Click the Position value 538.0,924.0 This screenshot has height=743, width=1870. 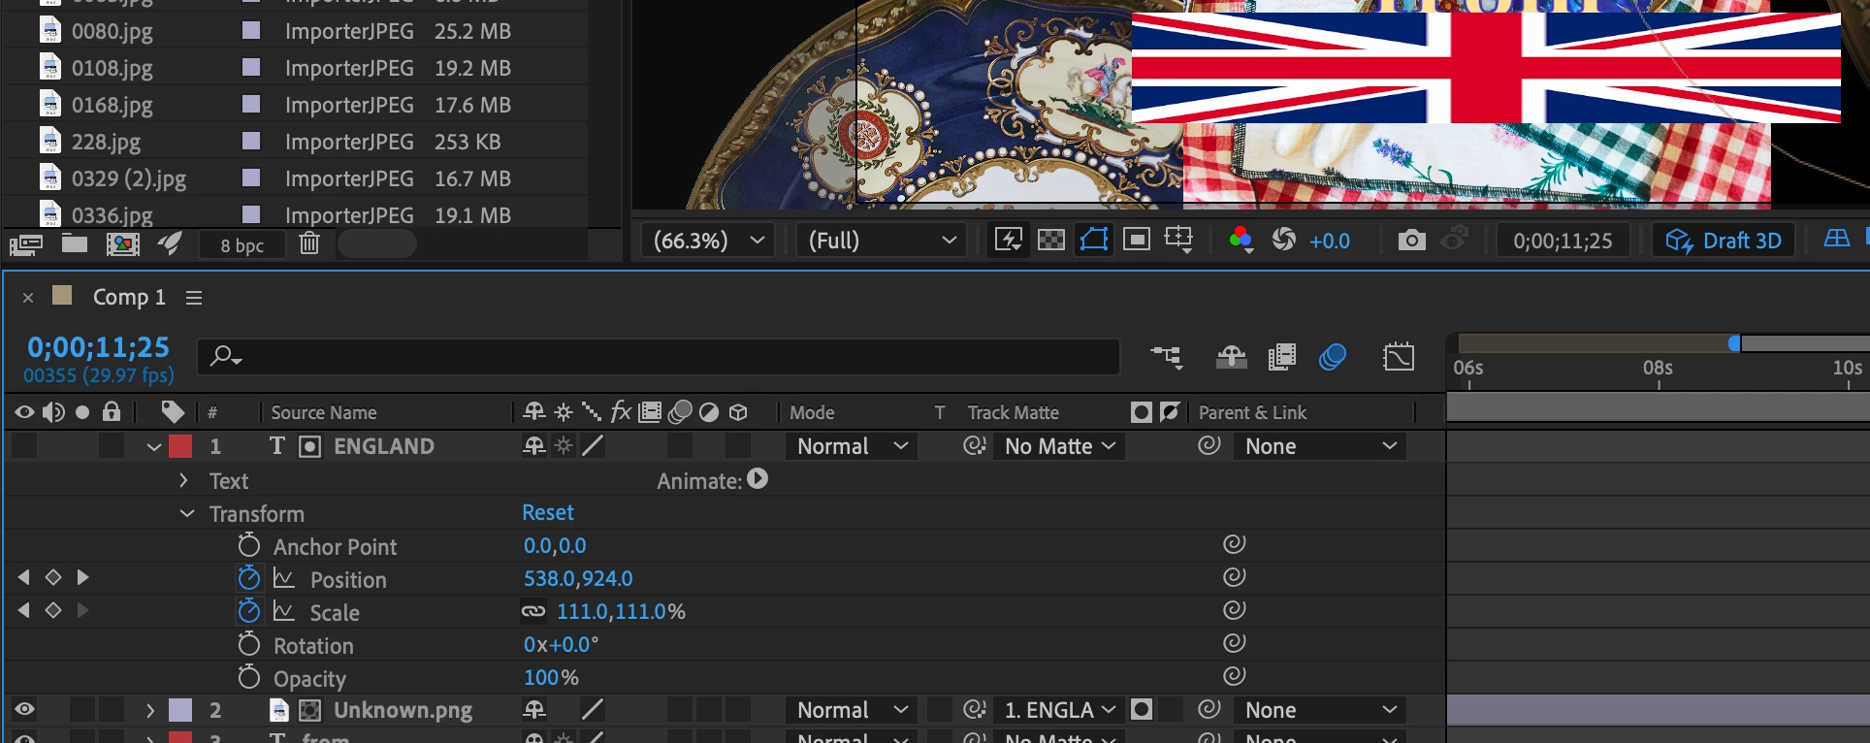click(x=578, y=578)
